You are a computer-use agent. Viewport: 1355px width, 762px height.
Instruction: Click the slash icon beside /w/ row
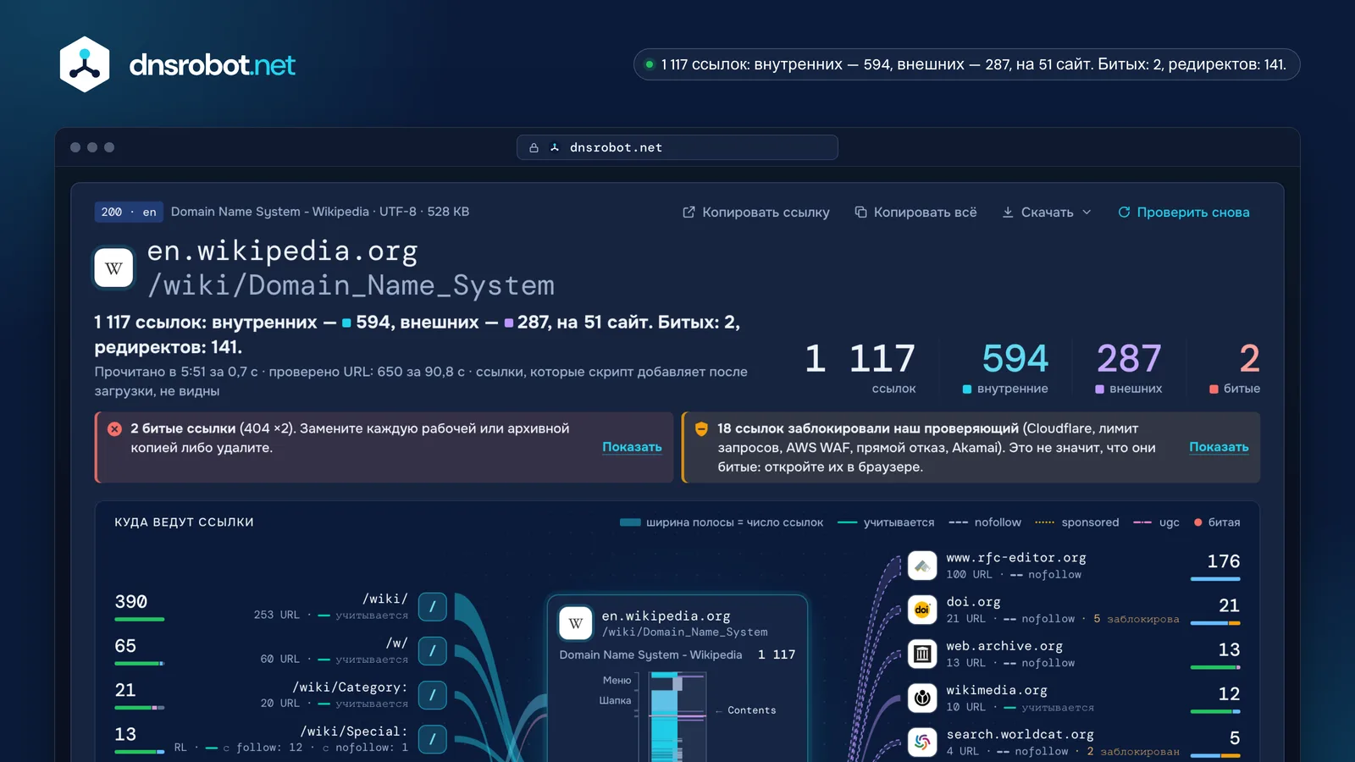(433, 650)
